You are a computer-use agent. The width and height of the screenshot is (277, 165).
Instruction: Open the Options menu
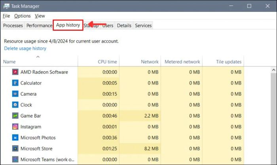click(x=23, y=16)
